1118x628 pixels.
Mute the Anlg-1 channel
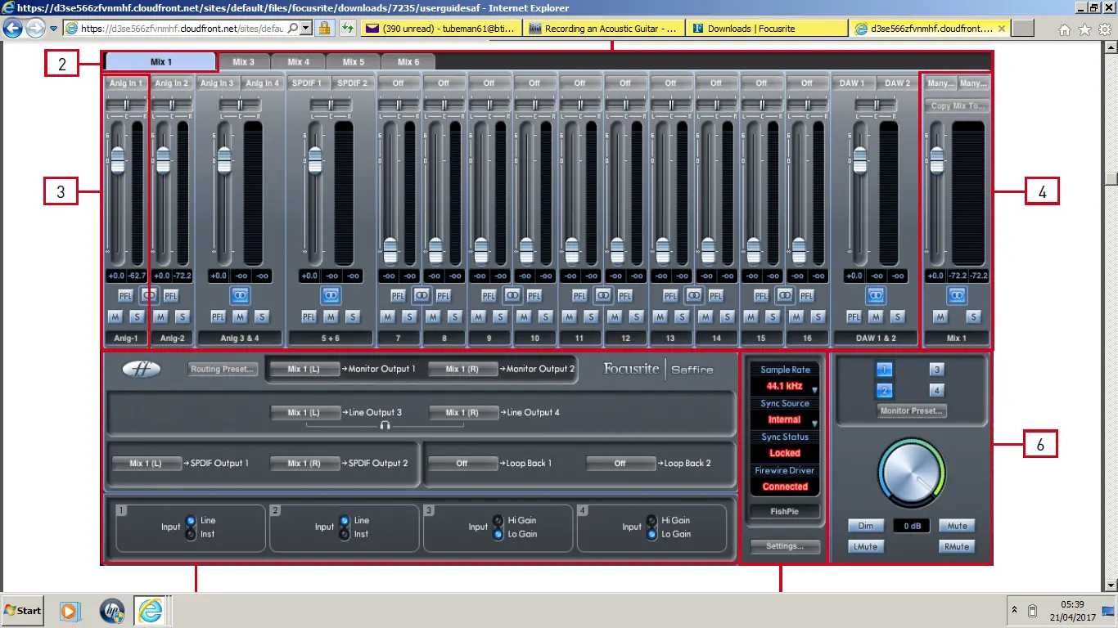tap(115, 316)
